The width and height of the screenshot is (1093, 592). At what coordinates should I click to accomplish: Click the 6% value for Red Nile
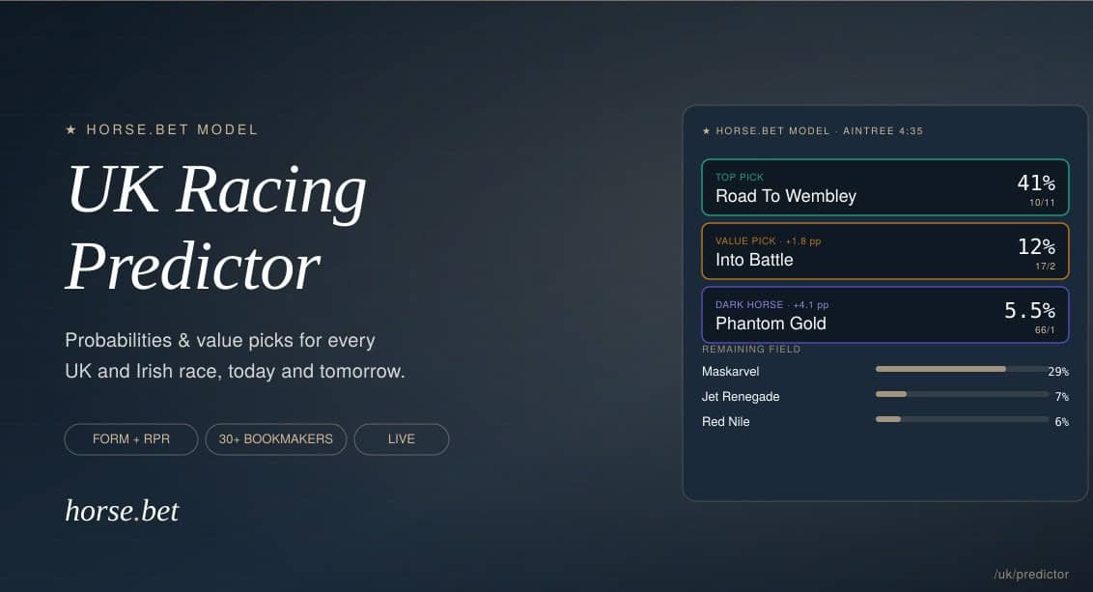point(1062,422)
